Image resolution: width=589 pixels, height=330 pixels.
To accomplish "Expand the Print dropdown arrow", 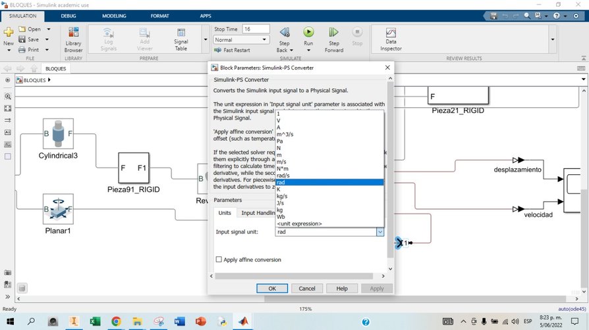I will tap(47, 49).
